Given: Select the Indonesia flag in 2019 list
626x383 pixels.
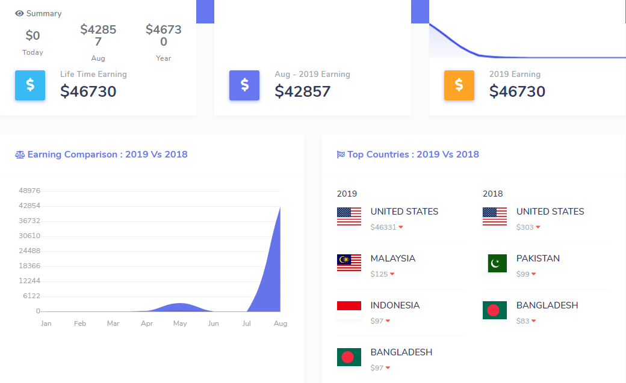Looking at the screenshot, I should (349, 310).
